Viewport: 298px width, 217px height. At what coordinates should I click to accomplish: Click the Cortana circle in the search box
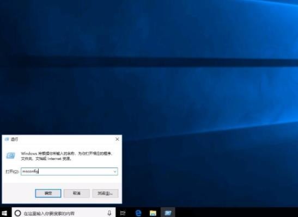(x=17, y=213)
